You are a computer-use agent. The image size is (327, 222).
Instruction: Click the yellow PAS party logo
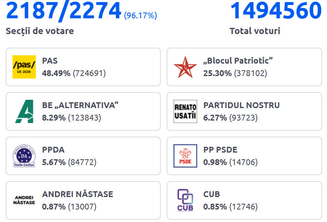click(24, 67)
